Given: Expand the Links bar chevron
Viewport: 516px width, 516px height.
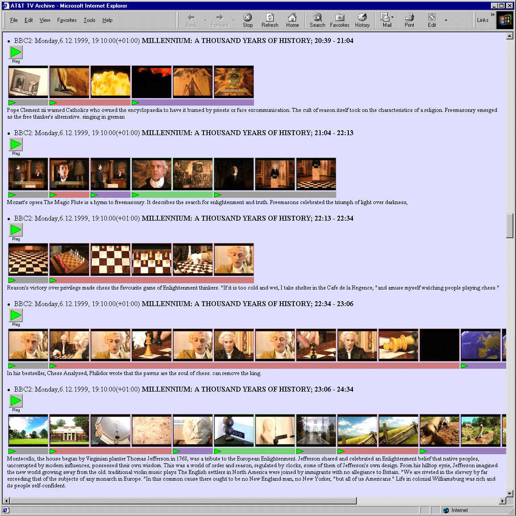Looking at the screenshot, I should (493, 15).
